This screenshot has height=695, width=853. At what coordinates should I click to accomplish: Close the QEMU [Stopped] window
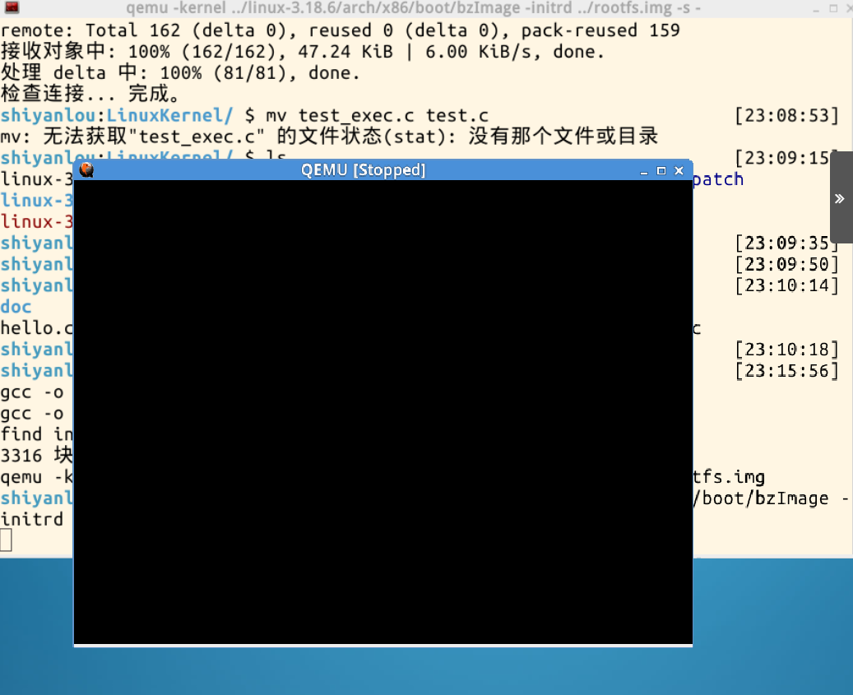(679, 171)
